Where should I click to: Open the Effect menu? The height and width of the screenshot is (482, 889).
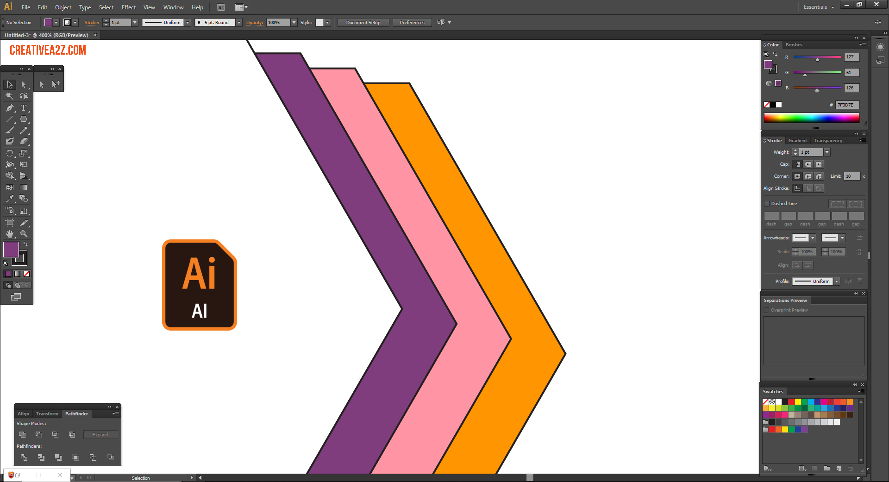click(x=129, y=7)
